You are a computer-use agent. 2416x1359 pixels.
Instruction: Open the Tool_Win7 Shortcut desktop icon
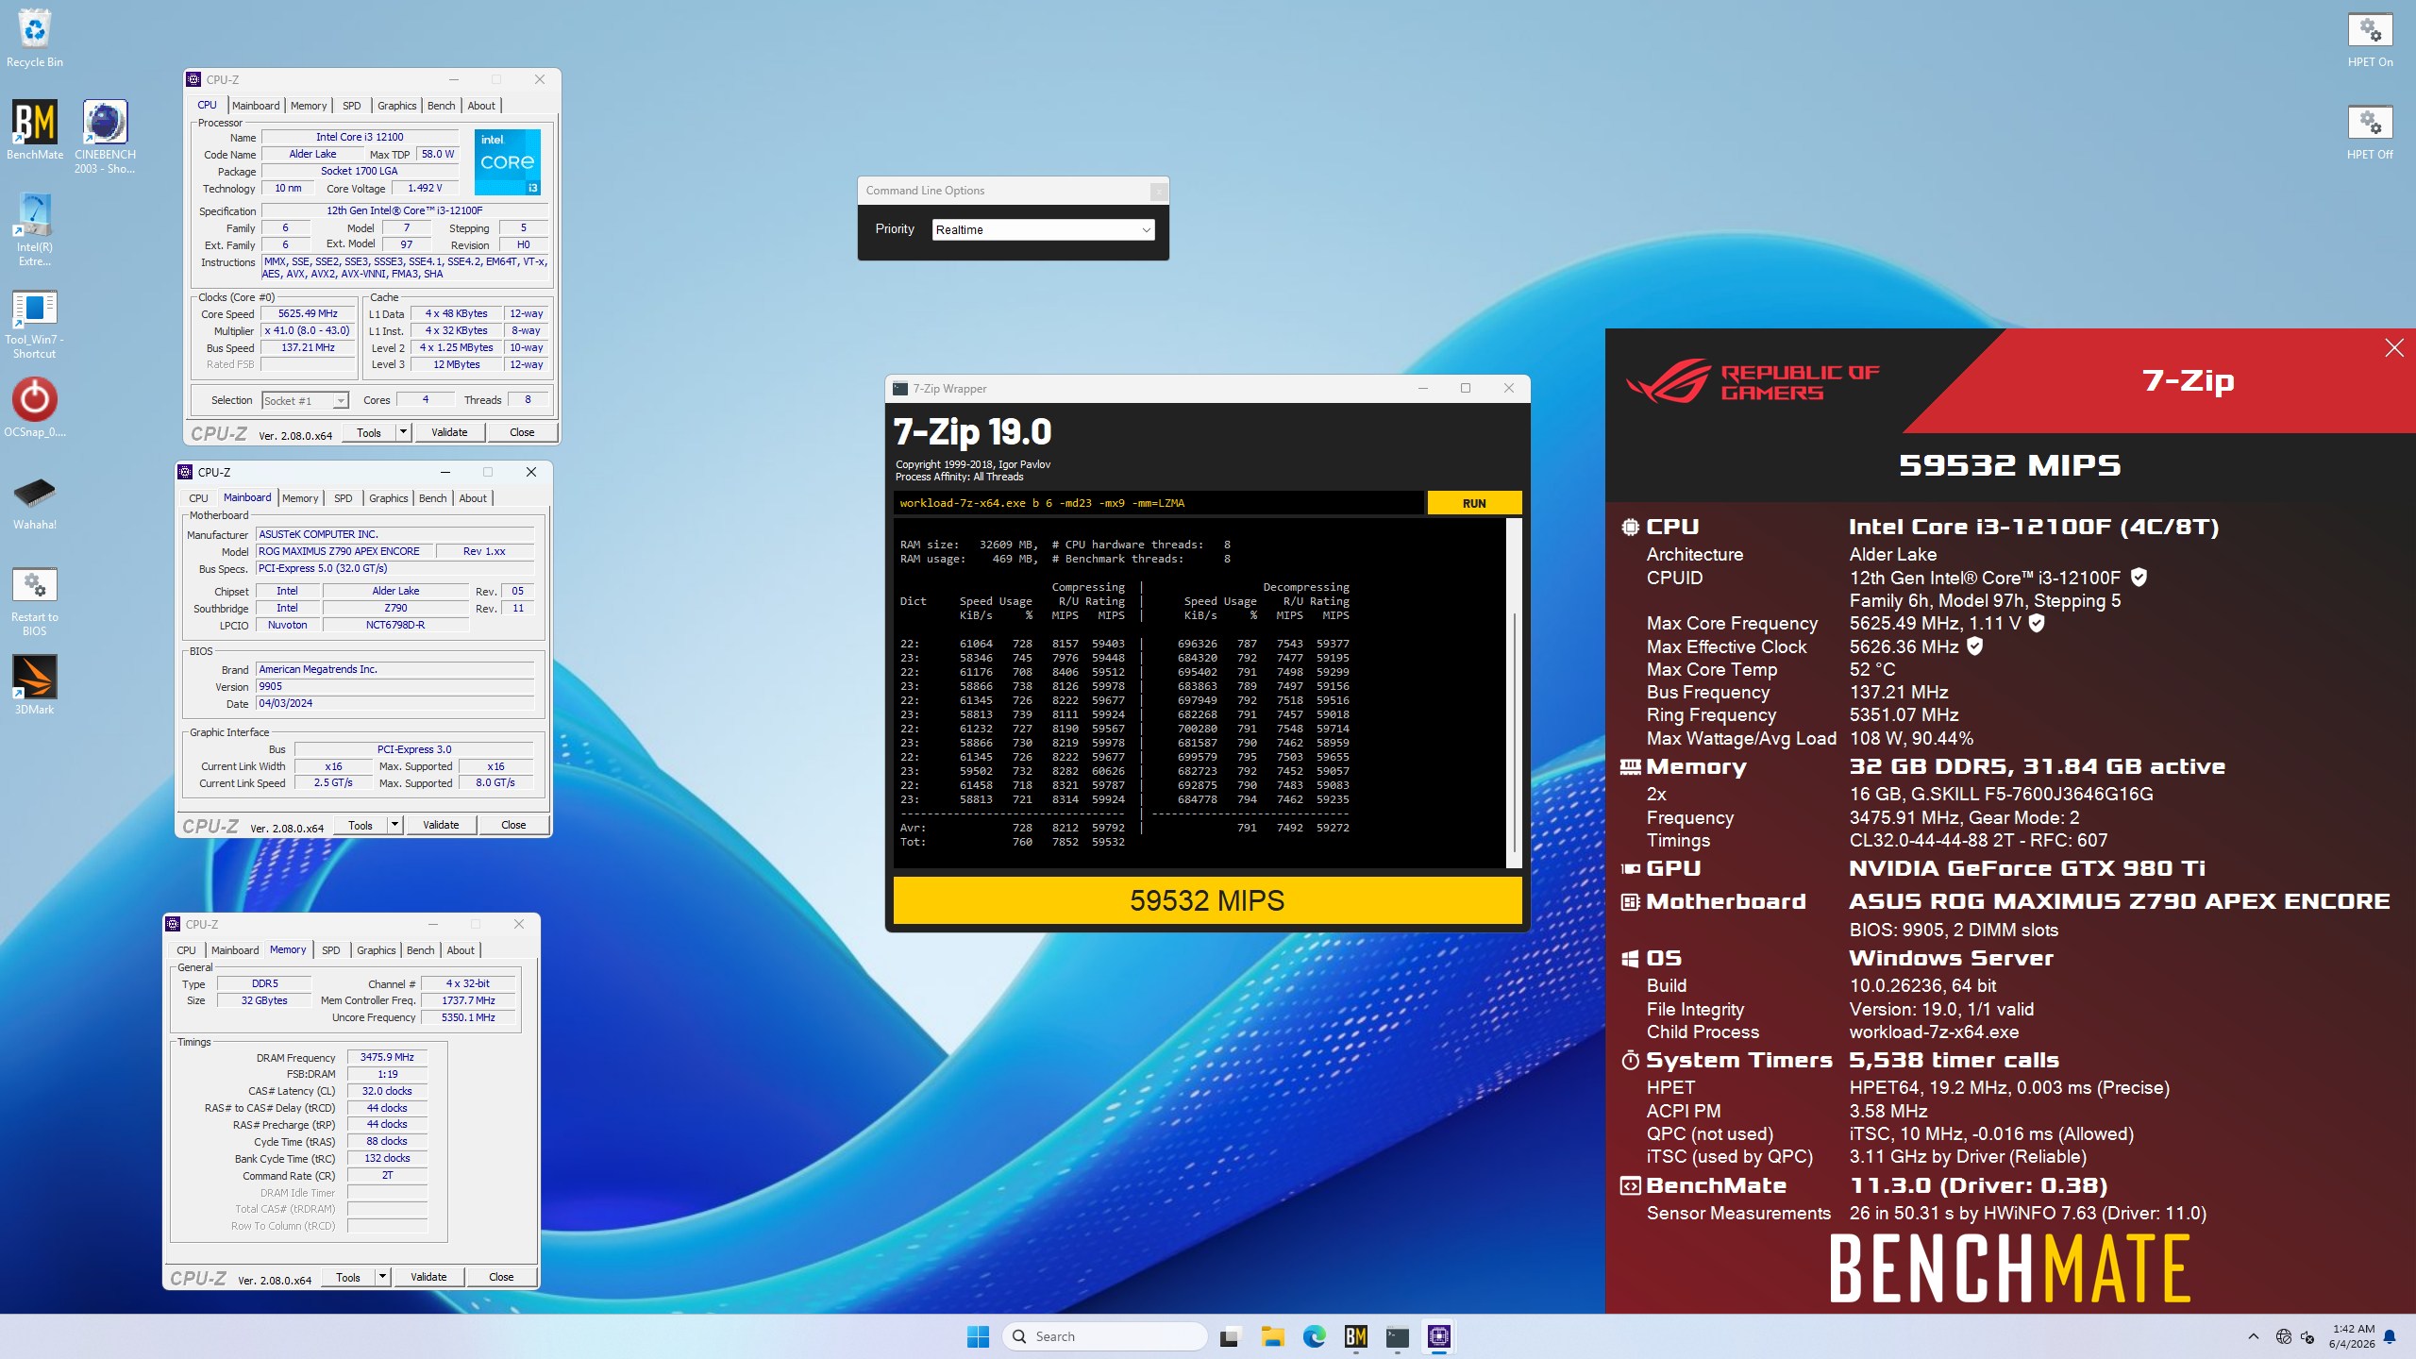point(35,324)
